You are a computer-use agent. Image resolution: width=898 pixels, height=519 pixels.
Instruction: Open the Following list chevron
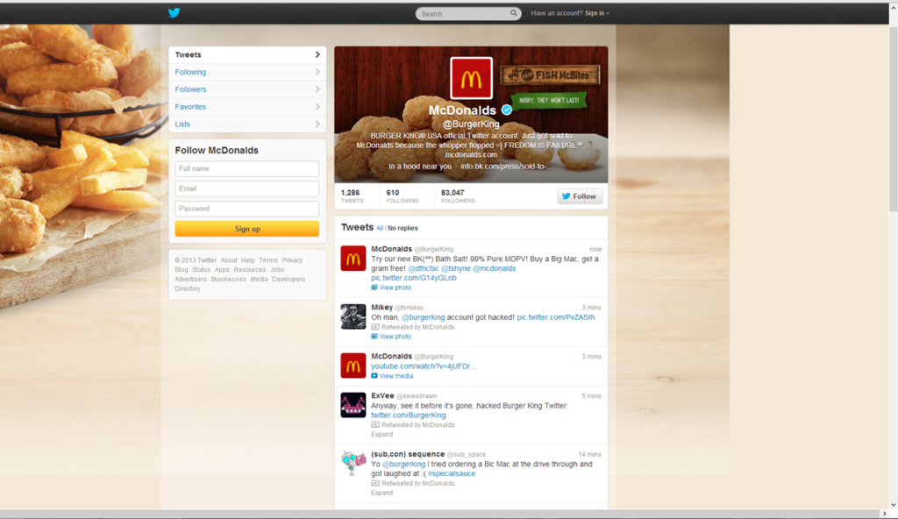317,72
